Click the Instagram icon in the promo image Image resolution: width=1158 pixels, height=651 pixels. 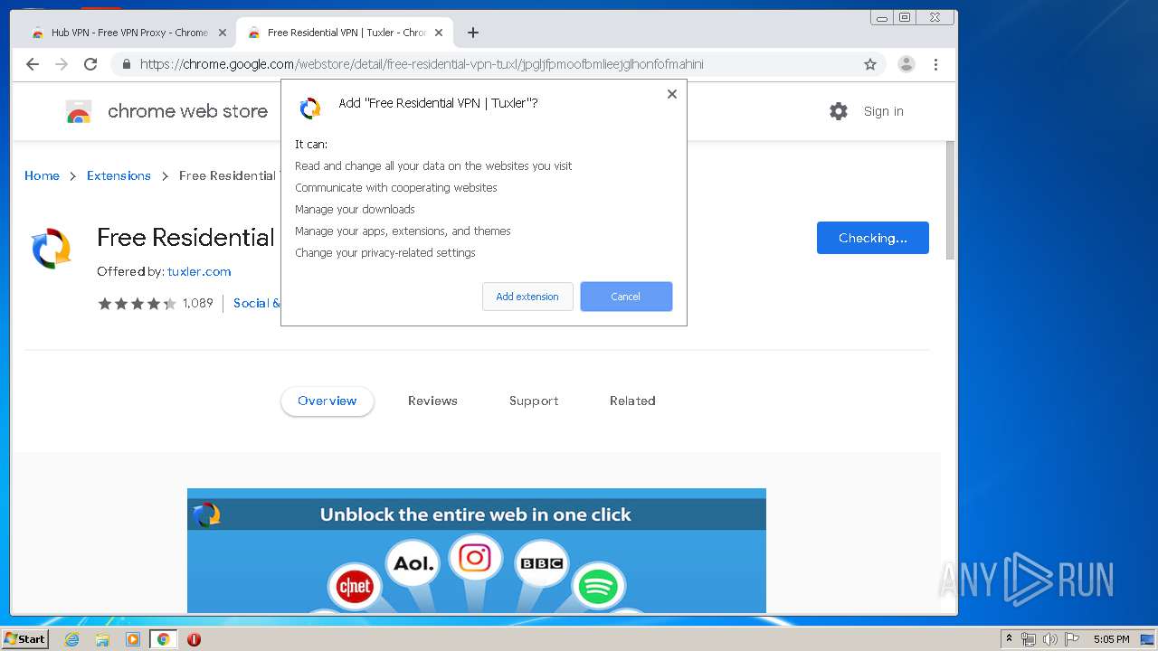(475, 558)
